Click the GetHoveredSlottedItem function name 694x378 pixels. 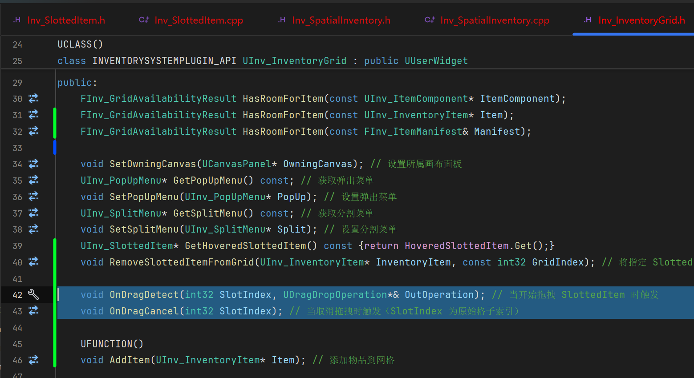pyautogui.click(x=245, y=245)
